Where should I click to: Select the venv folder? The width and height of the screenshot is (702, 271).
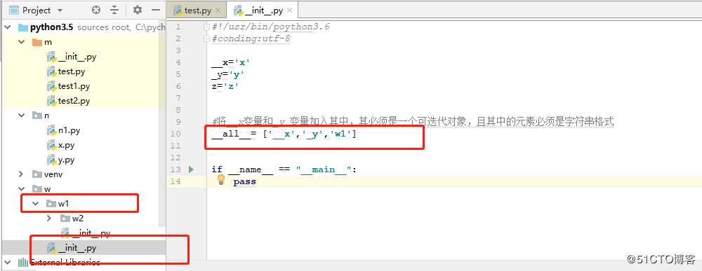click(x=53, y=174)
